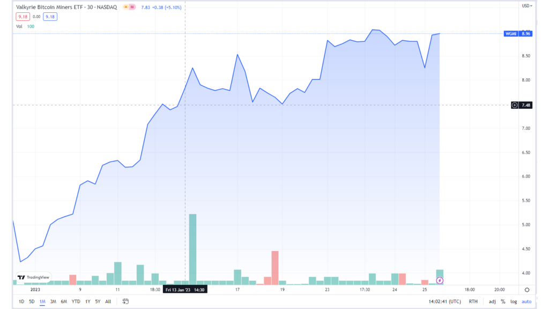This screenshot has height=309, width=549.
Task: Click the pink approximation indicator icon
Action: point(132,7)
